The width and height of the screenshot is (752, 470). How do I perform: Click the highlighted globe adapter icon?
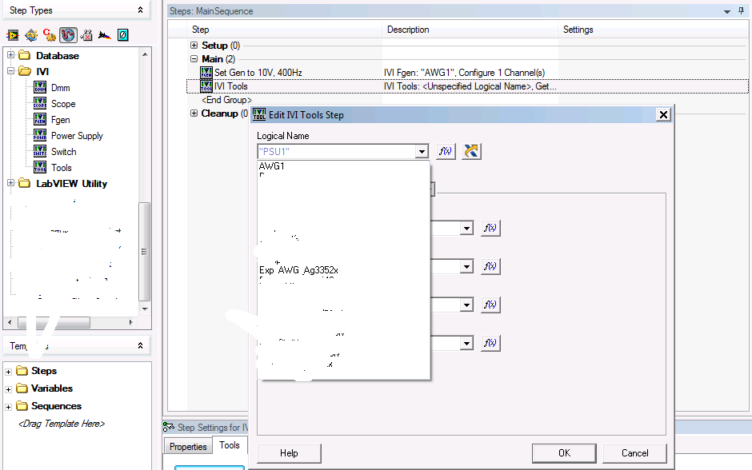68,35
